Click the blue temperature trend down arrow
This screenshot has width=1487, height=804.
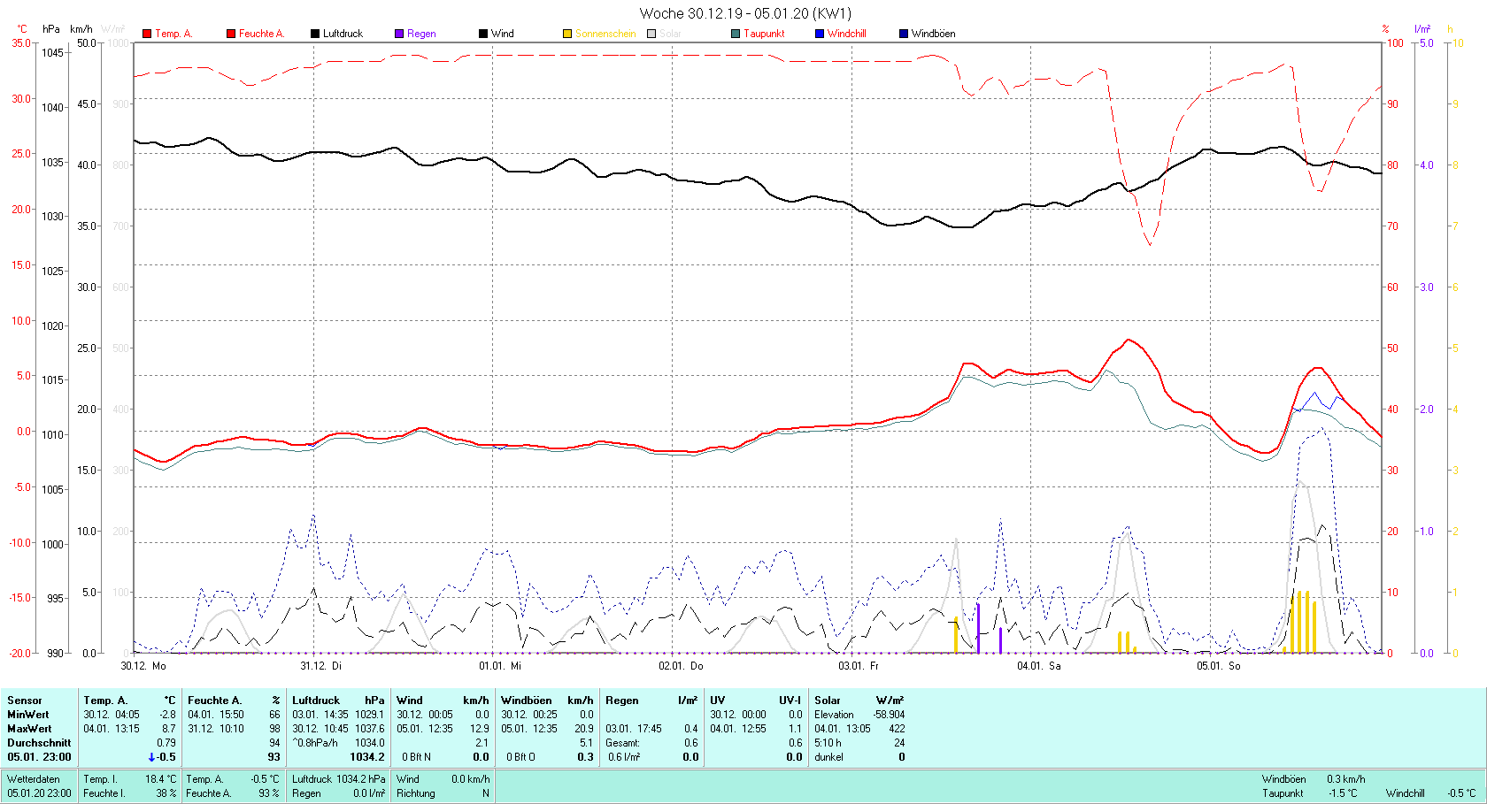click(x=151, y=757)
